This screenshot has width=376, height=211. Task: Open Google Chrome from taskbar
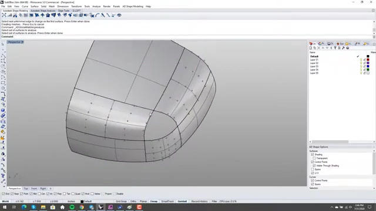[82, 207]
